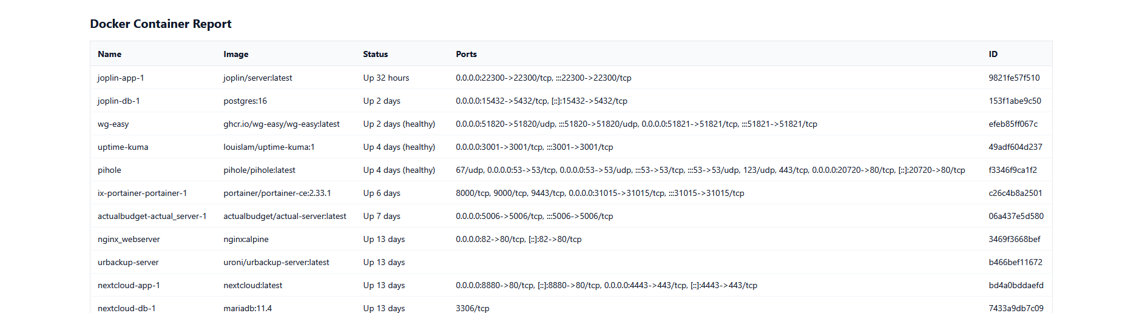Click the joplin/server:latest image cell

258,78
